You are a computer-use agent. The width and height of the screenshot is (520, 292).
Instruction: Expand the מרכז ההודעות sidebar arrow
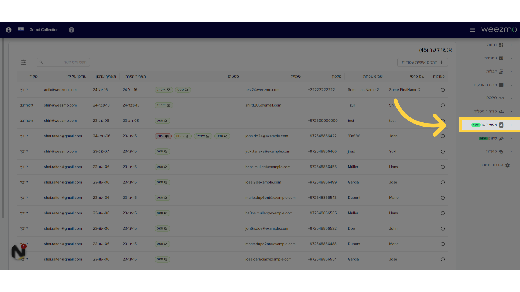511,85
